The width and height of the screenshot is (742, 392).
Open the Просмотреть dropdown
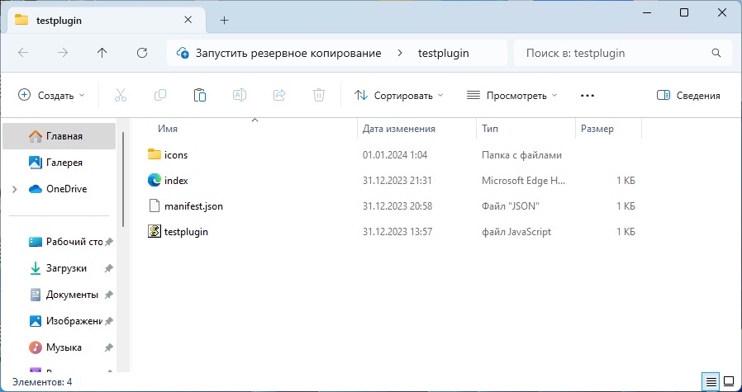(x=511, y=96)
